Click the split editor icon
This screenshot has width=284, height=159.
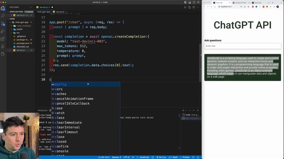194,7
